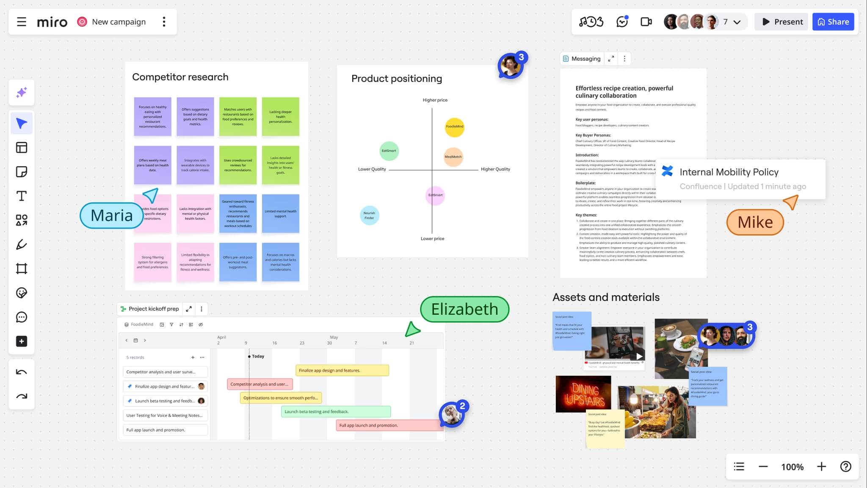867x488 pixels.
Task: Open the board options three-dot menu
Action: [x=164, y=22]
